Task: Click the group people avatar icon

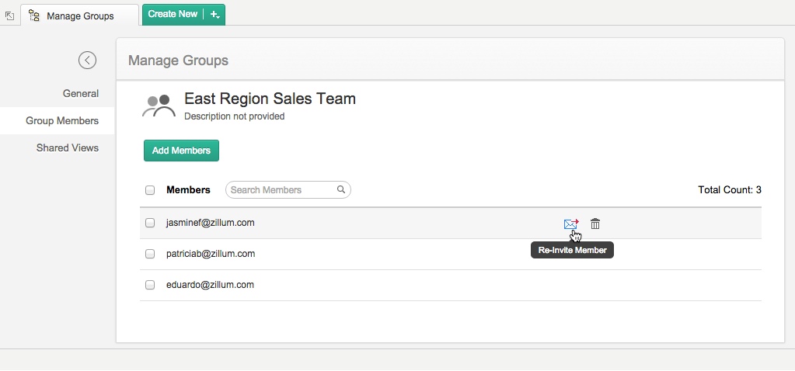Action: pyautogui.click(x=159, y=106)
